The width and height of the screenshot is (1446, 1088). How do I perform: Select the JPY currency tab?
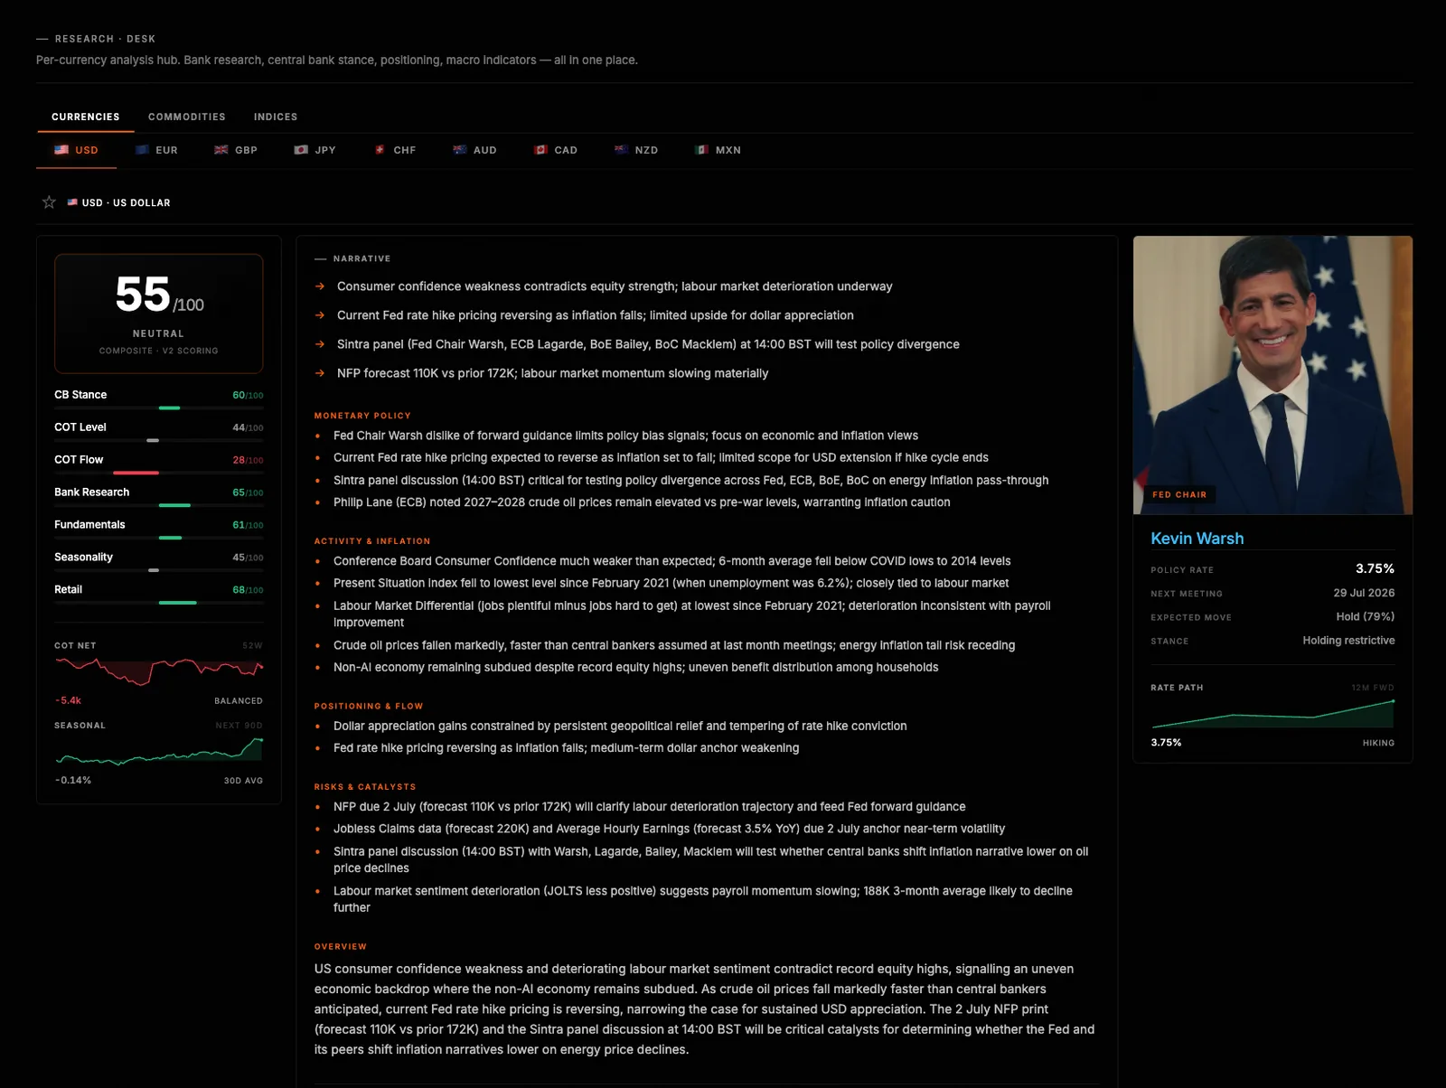[x=315, y=150]
